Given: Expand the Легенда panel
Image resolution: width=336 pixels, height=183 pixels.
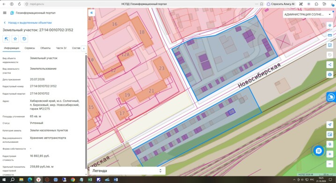Looking at the screenshot, I should [127, 171].
